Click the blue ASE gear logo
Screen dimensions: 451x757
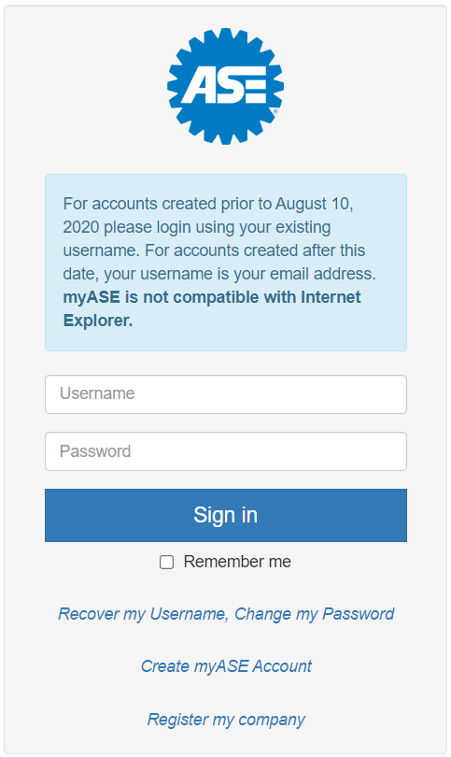pos(225,86)
